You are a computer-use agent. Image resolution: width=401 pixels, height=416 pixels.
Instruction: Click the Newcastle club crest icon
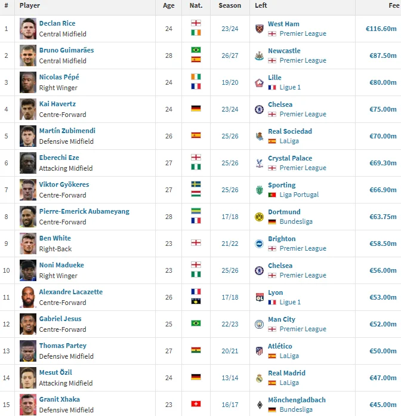259,56
